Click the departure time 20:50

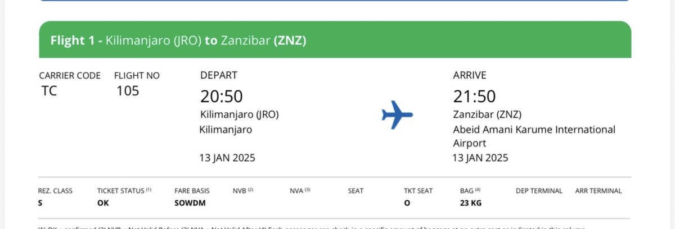tap(222, 97)
